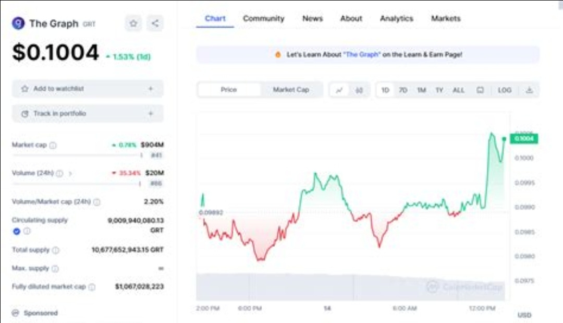The height and width of the screenshot is (323, 563).
Task: Click Track in portfolio button
Action: pyautogui.click(x=88, y=114)
